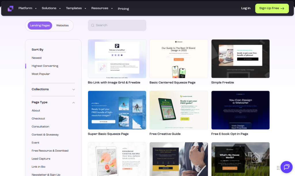The height and width of the screenshot is (176, 295).
Task: Click the dotted drag handle beside the chat bubble
Action: pyautogui.click(x=278, y=167)
